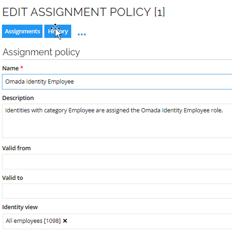
Task: Open the more options ellipsis menu
Action: pyautogui.click(x=82, y=35)
